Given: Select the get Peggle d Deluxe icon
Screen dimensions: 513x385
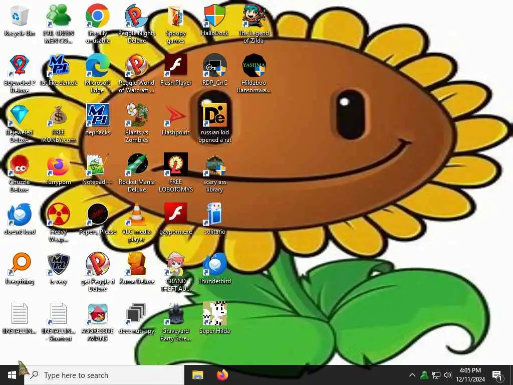Looking at the screenshot, I should pyautogui.click(x=97, y=264).
